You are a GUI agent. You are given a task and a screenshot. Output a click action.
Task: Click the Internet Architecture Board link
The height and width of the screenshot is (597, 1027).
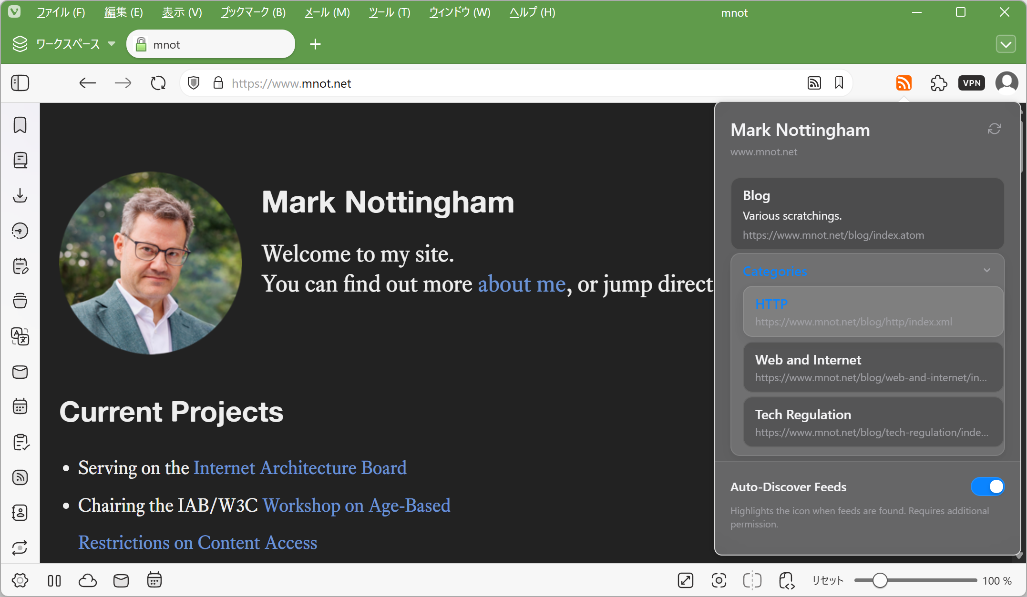click(300, 468)
